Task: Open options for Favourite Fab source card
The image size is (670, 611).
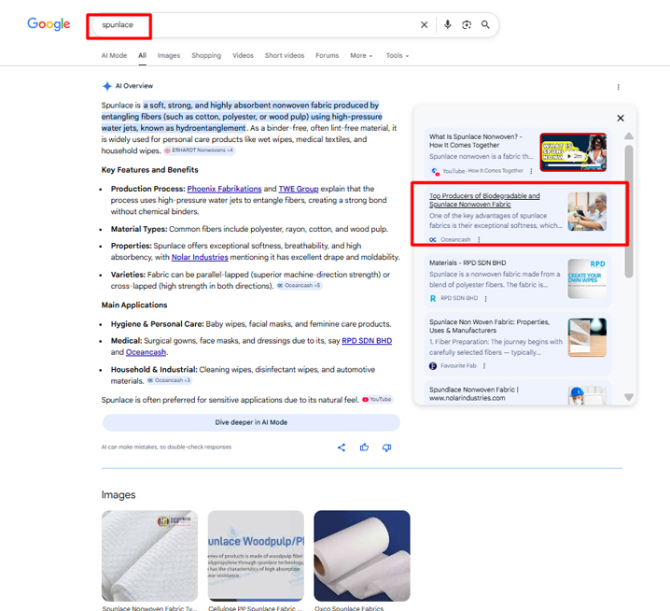Action: click(484, 366)
